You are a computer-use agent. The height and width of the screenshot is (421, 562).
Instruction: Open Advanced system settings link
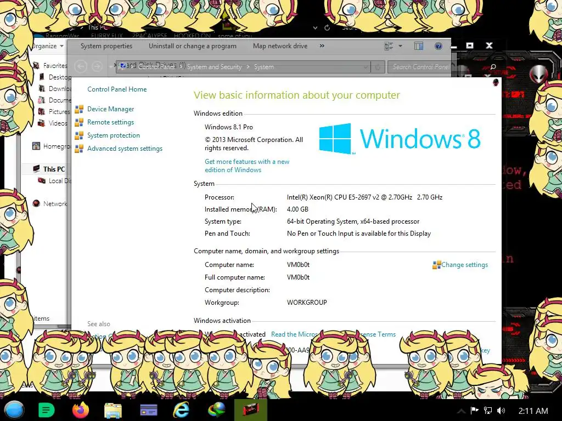125,149
